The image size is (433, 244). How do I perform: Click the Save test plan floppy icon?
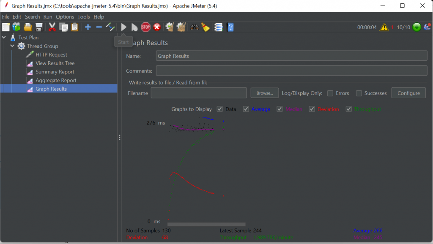pyautogui.click(x=39, y=27)
